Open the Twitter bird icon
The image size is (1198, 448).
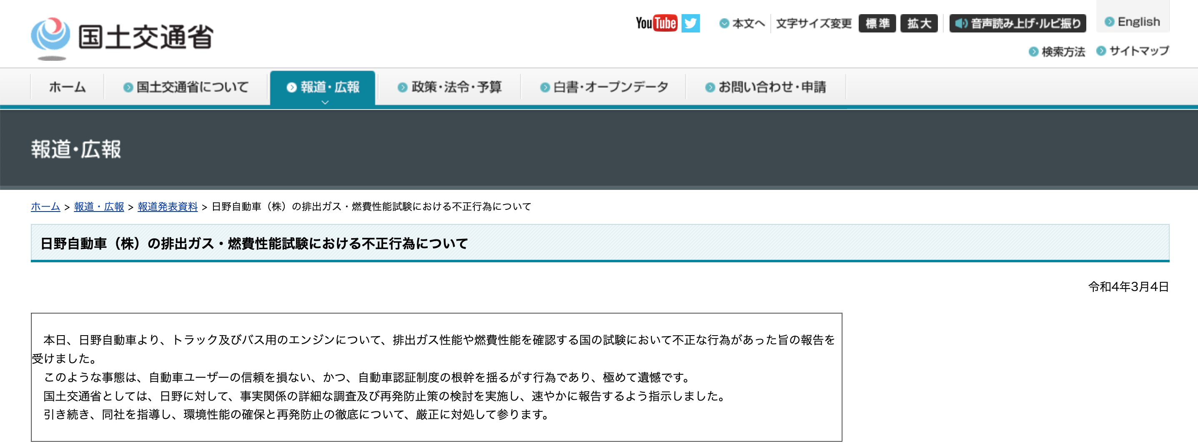(x=690, y=23)
